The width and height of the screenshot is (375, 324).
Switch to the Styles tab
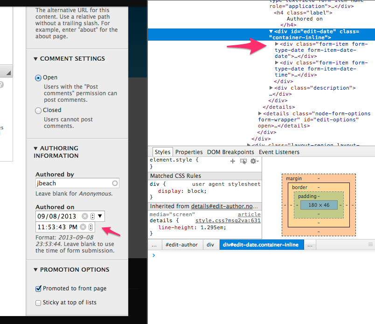tap(162, 152)
